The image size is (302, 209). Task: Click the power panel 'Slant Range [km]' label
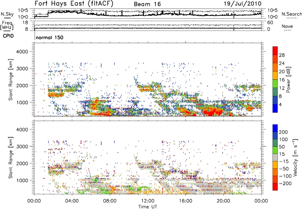[x=11, y=80]
